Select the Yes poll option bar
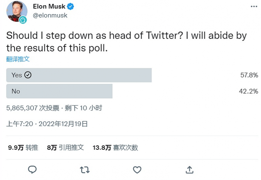 (79, 75)
